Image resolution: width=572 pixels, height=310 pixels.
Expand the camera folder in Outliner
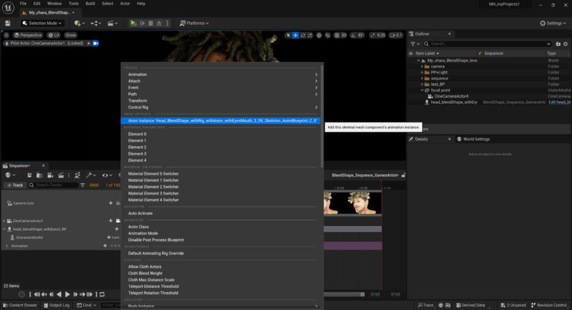(422, 66)
